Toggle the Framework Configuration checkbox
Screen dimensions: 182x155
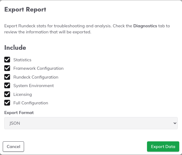[x=7, y=68]
